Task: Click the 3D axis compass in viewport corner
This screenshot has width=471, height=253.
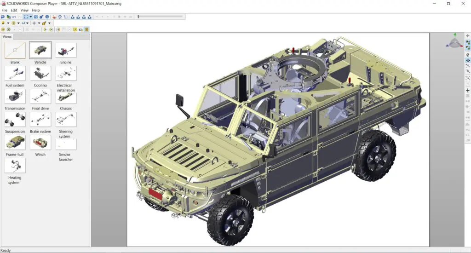Action: click(x=455, y=41)
